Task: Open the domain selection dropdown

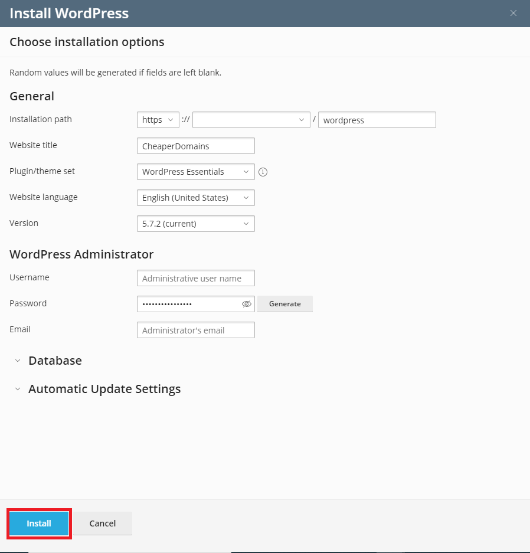Action: (x=251, y=120)
